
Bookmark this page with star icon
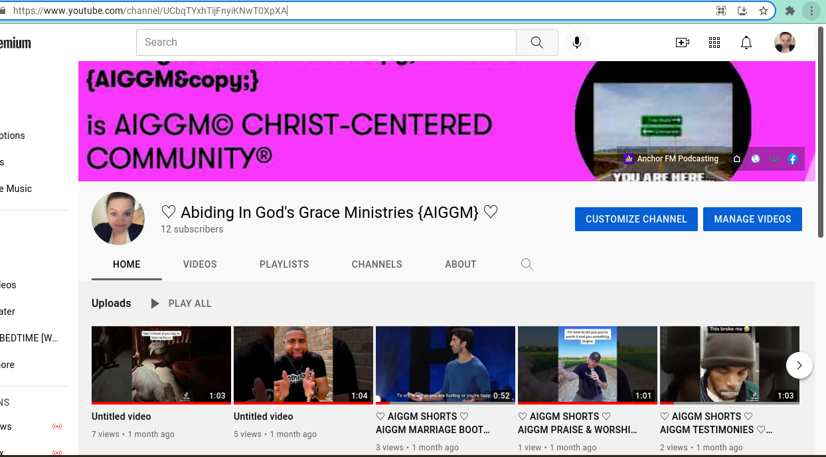pos(764,11)
